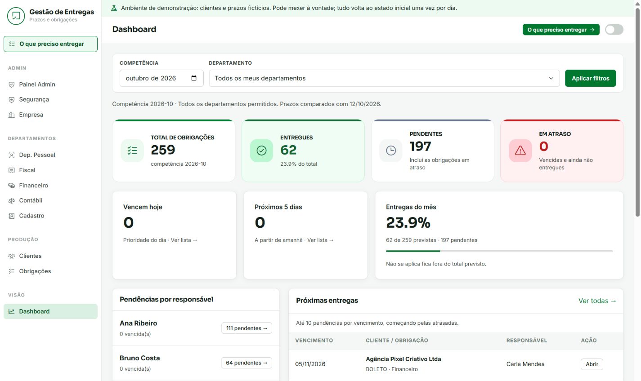Go to the Fiscal department

pyautogui.click(x=50, y=170)
